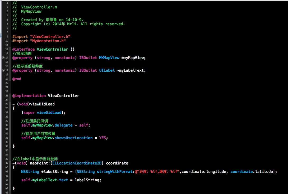
Task: Click the red 经度/维度 format string
Action: point(157,172)
